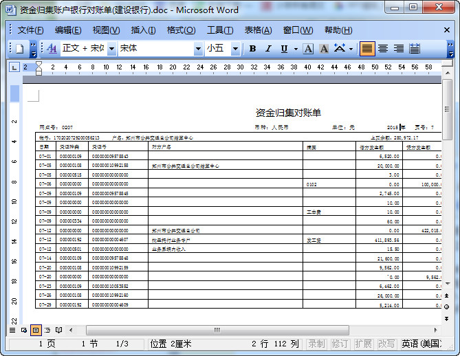Toggle Bold formatting
460x356 pixels.
pyautogui.click(x=252, y=49)
